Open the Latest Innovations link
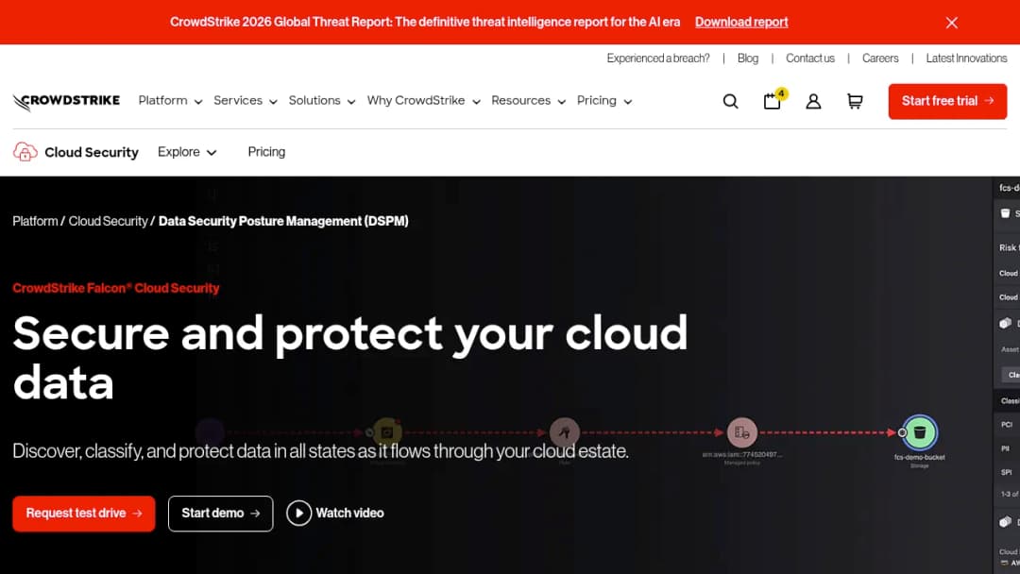Screen dimensions: 1020x574 (x=966, y=59)
